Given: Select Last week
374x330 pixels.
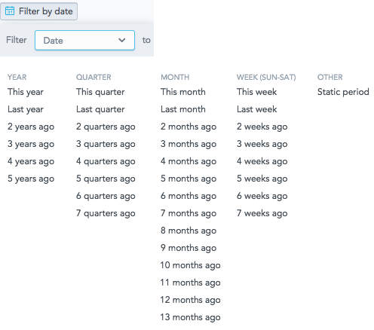Looking at the screenshot, I should (256, 109).
